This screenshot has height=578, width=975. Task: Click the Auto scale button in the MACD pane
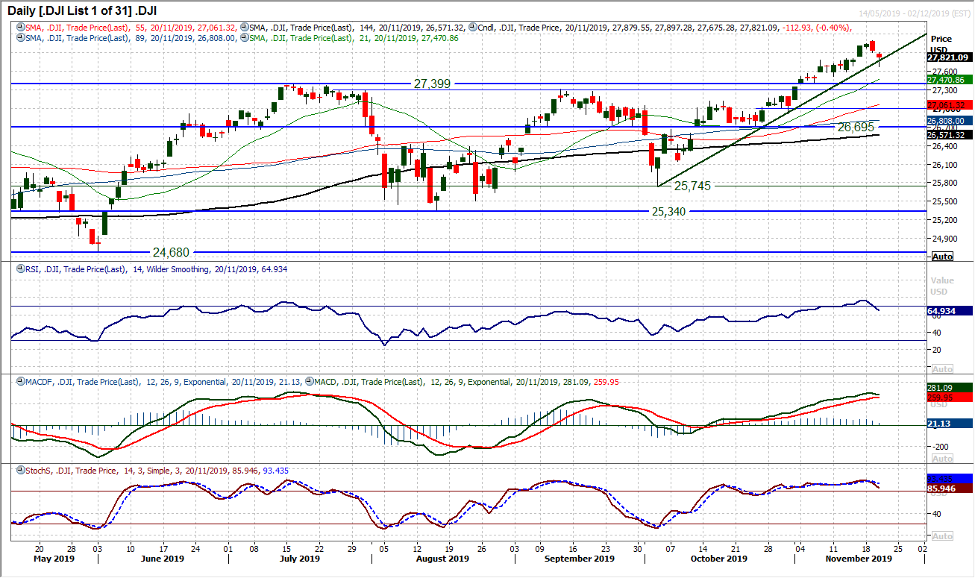point(943,459)
